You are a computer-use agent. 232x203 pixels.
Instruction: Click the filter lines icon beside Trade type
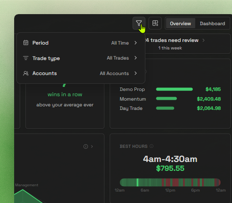[x=26, y=58]
